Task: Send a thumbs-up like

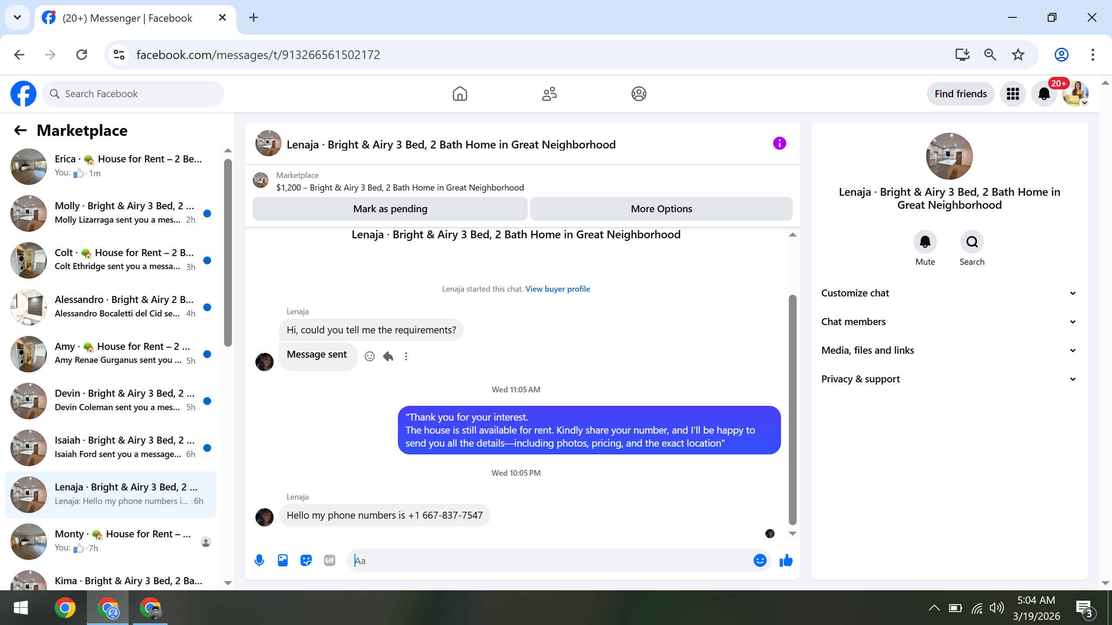Action: coord(786,560)
